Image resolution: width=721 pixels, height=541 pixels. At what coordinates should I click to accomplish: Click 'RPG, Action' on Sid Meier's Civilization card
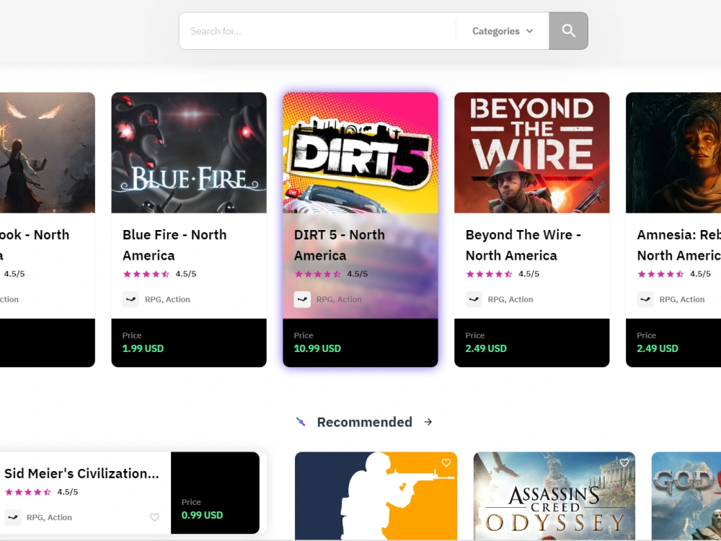click(x=49, y=517)
